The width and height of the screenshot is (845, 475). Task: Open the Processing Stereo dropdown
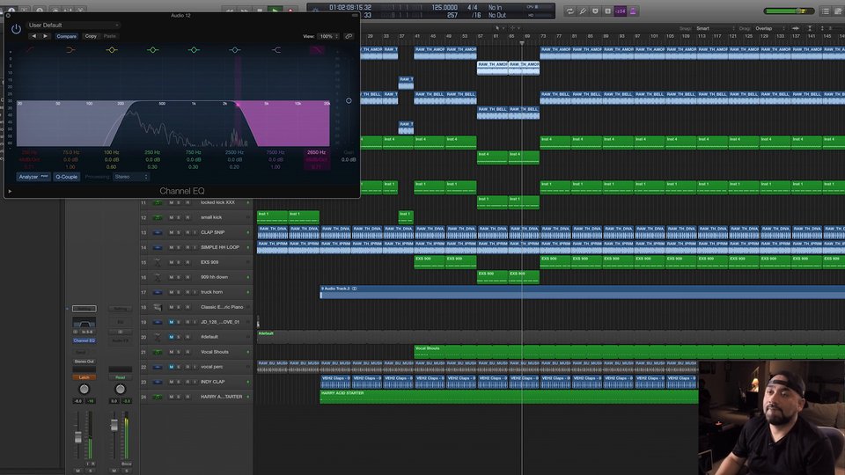131,177
